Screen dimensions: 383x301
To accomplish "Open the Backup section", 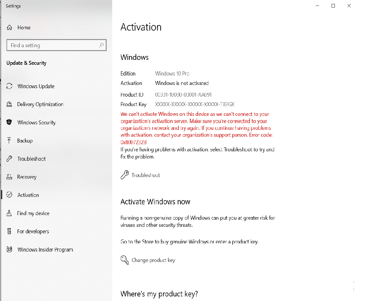I will click(25, 141).
